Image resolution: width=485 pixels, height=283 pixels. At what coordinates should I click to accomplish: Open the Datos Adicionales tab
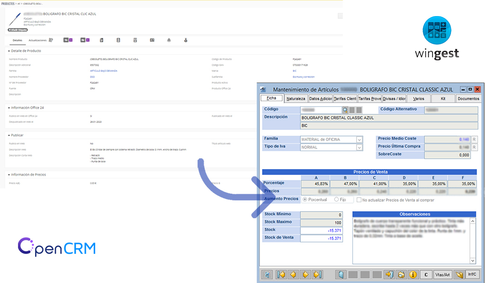tap(321, 99)
